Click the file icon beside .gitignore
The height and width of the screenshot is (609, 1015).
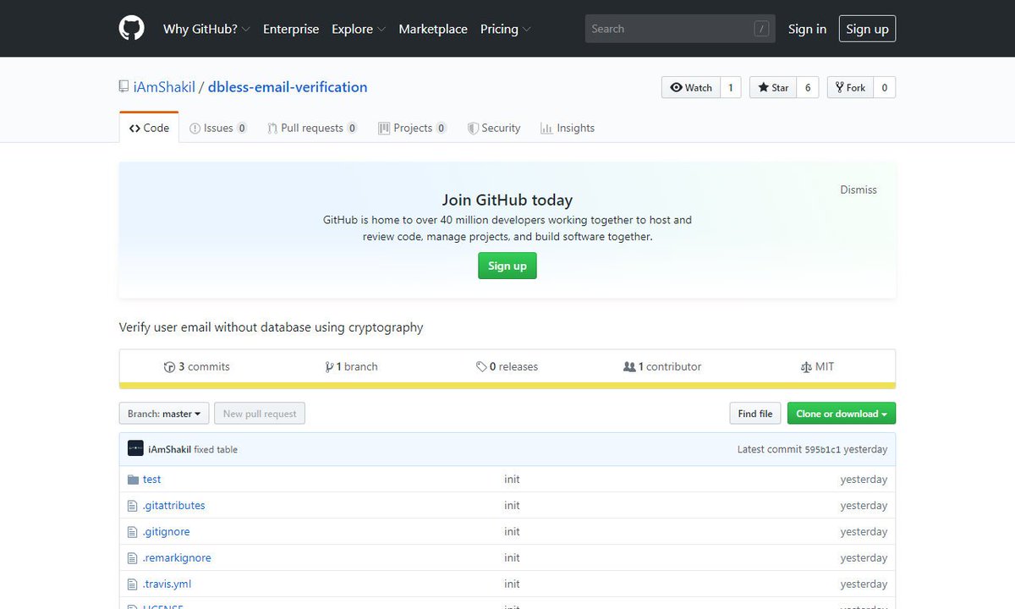point(132,532)
